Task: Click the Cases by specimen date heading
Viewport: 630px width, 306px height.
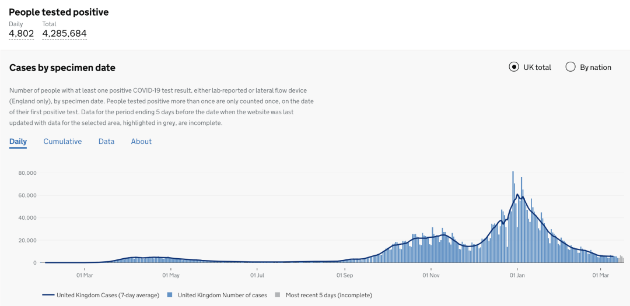Action: point(62,68)
